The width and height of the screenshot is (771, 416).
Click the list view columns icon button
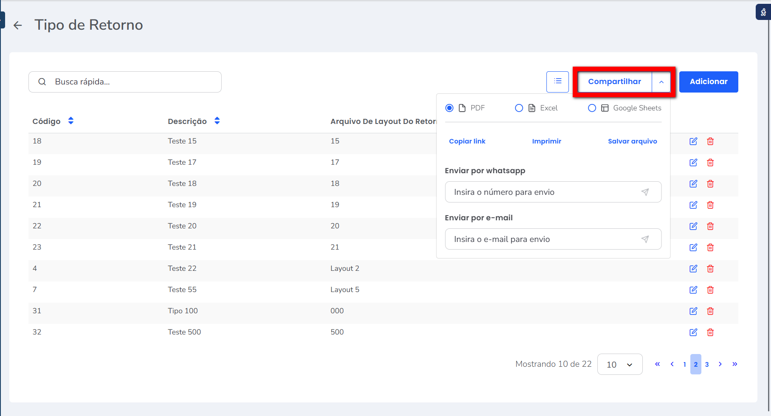click(557, 82)
